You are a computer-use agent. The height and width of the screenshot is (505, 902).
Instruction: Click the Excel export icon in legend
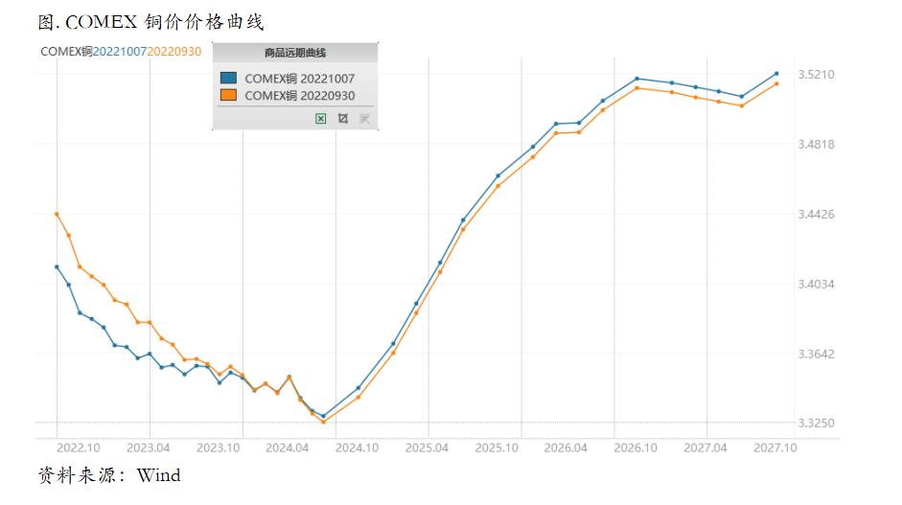click(320, 119)
